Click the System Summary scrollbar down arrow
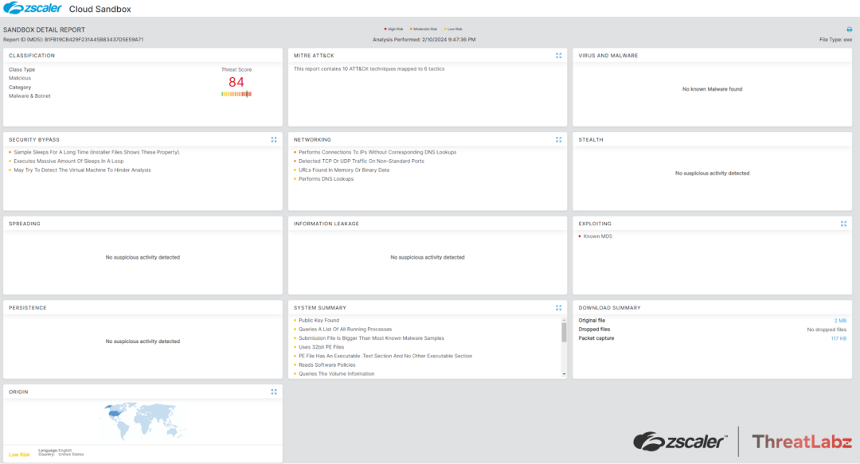The image size is (860, 464). tap(564, 374)
